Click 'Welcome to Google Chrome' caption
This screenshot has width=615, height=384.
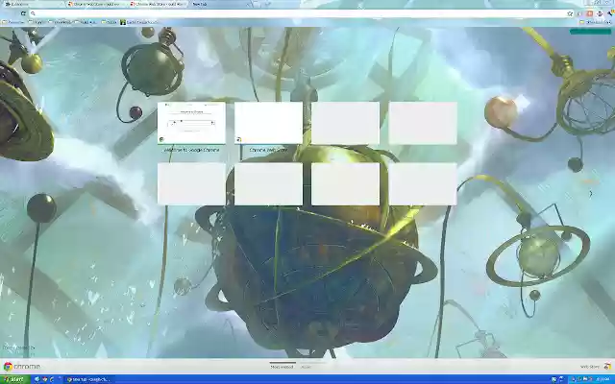pos(191,150)
